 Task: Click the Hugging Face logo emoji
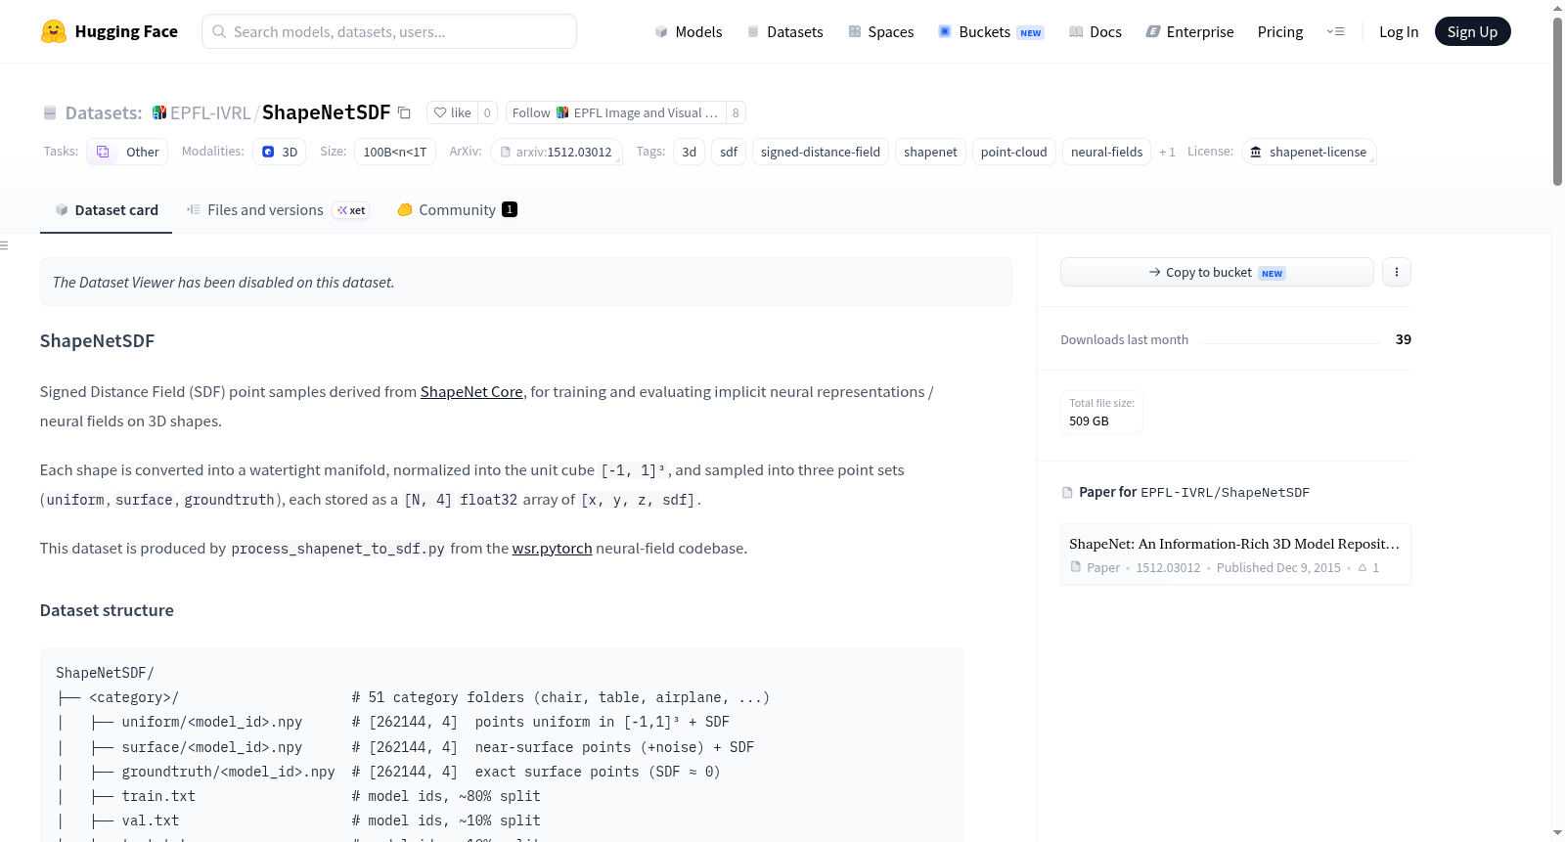click(x=54, y=31)
